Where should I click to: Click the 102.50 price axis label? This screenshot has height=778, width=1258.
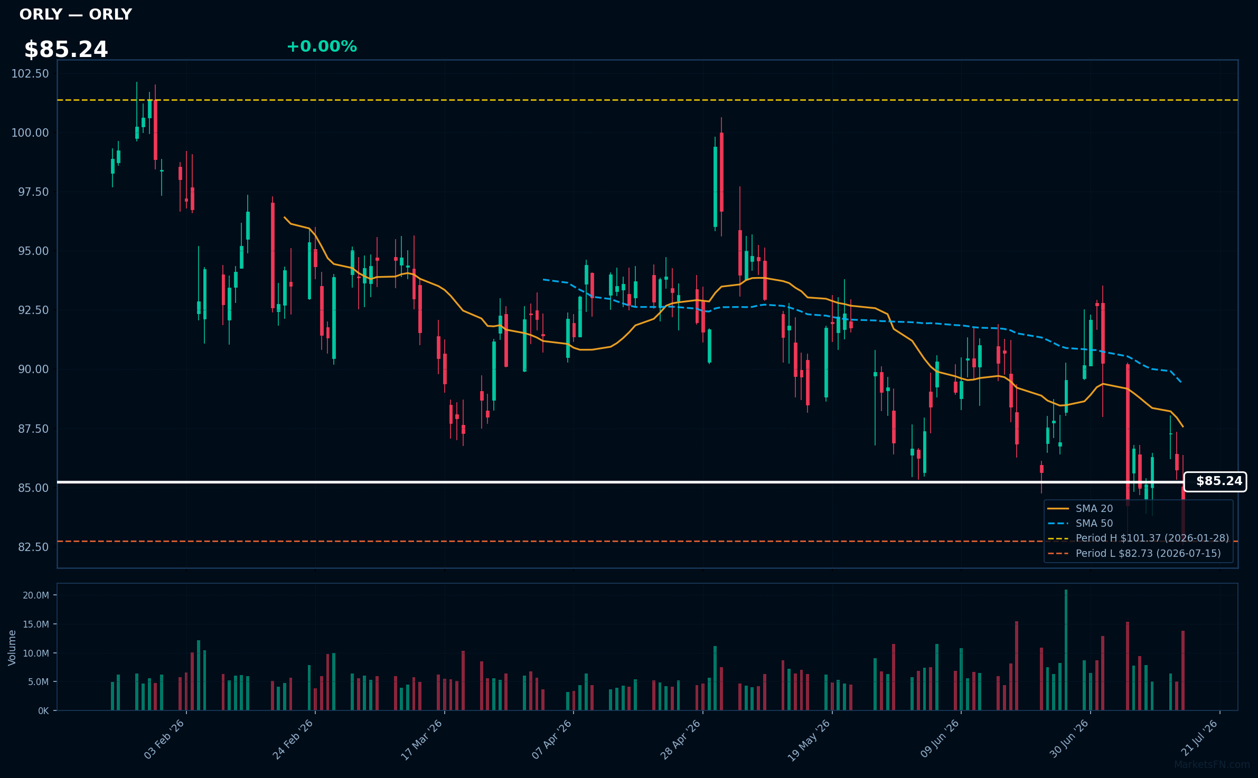[30, 73]
